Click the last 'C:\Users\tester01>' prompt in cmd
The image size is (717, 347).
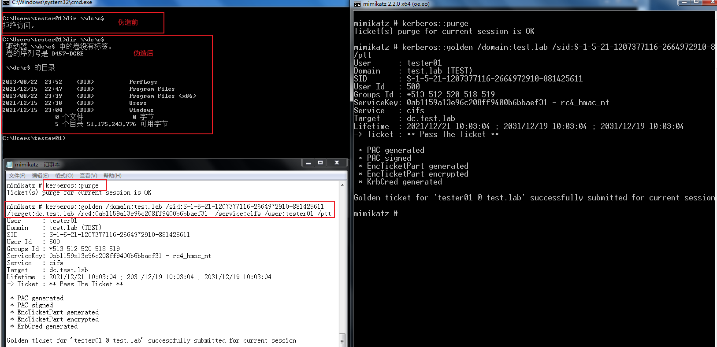34,138
